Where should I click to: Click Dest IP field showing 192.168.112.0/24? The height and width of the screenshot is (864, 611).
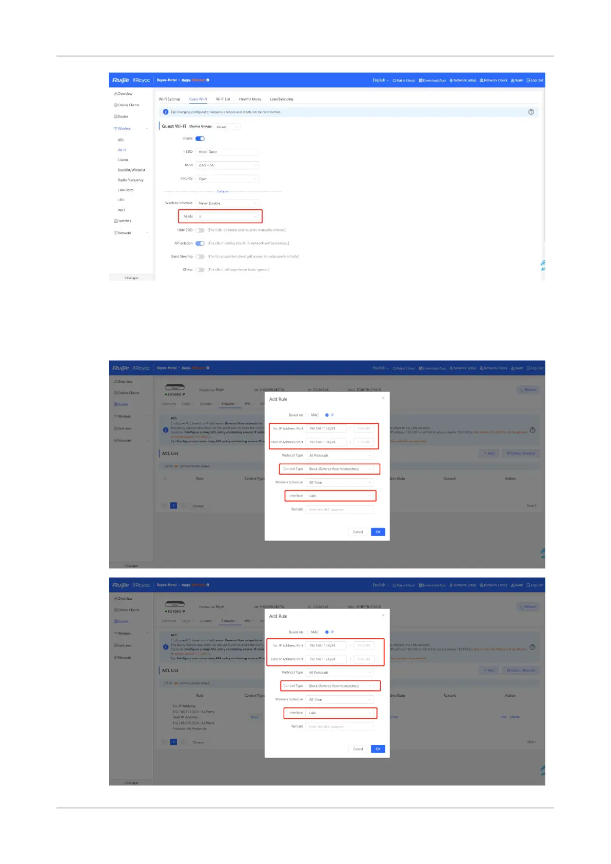pos(327,659)
